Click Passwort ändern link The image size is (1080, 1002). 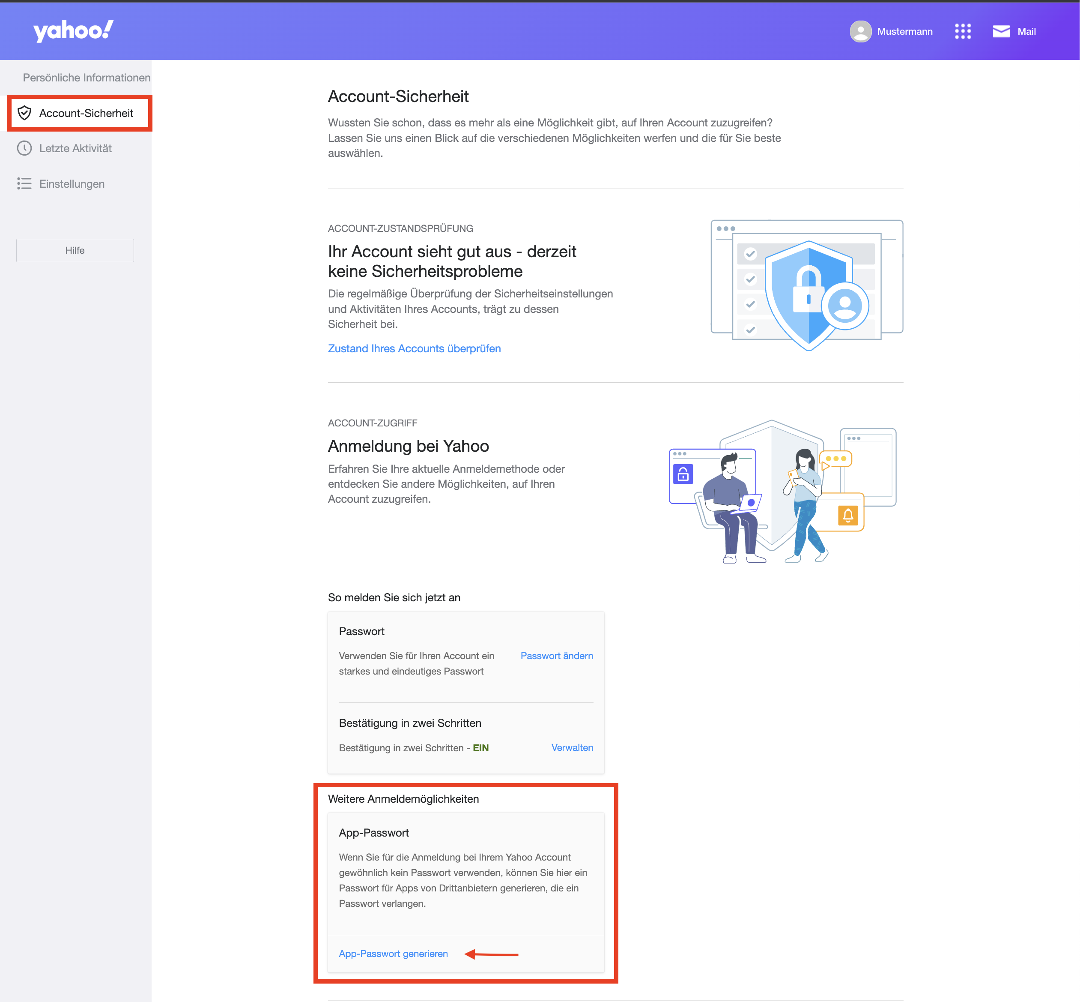(x=557, y=656)
